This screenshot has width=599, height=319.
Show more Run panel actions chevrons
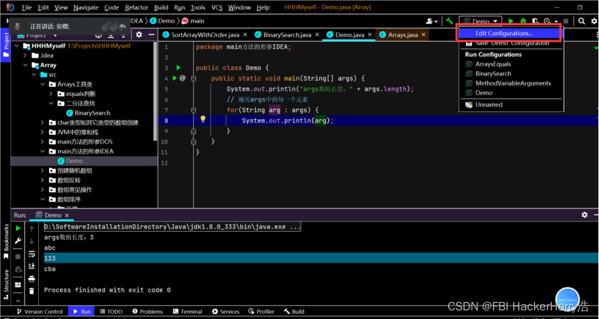[x=18, y=301]
